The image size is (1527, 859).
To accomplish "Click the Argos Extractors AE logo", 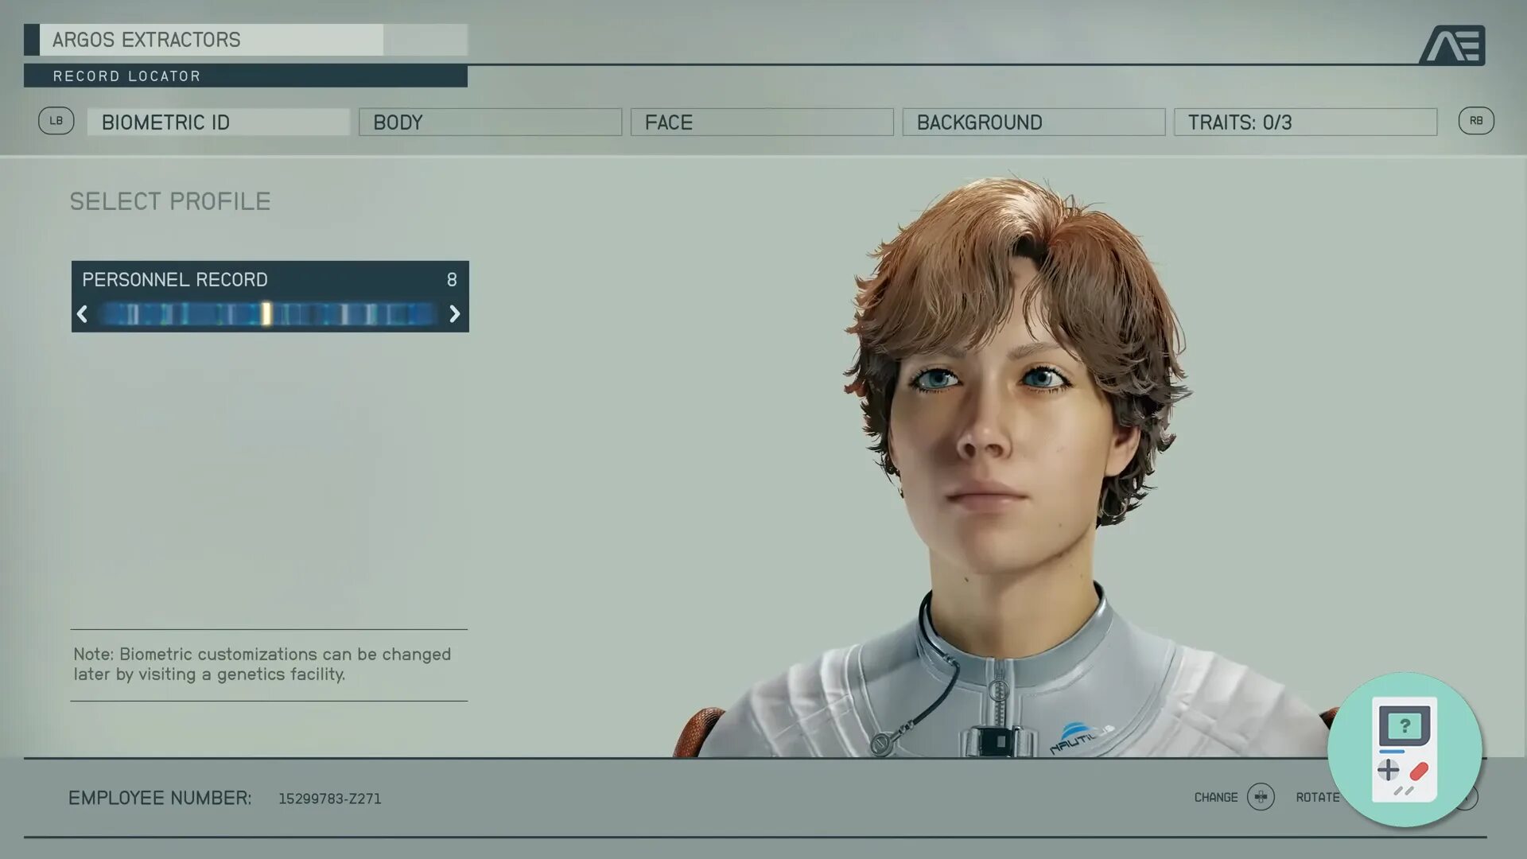I will [x=1451, y=45].
